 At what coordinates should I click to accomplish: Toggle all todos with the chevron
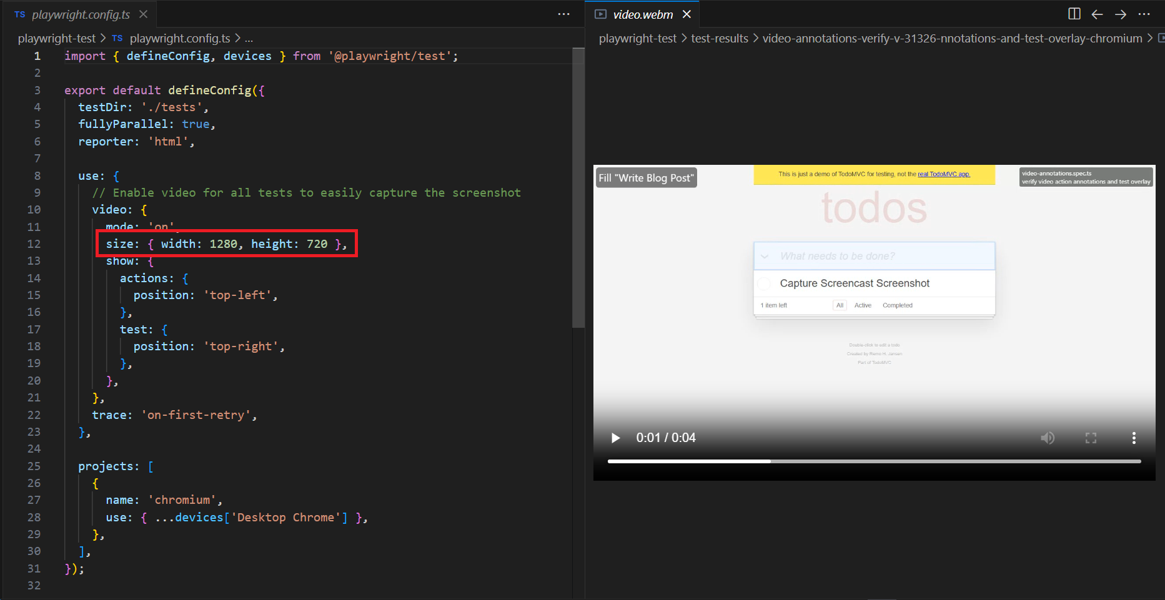[x=765, y=257]
